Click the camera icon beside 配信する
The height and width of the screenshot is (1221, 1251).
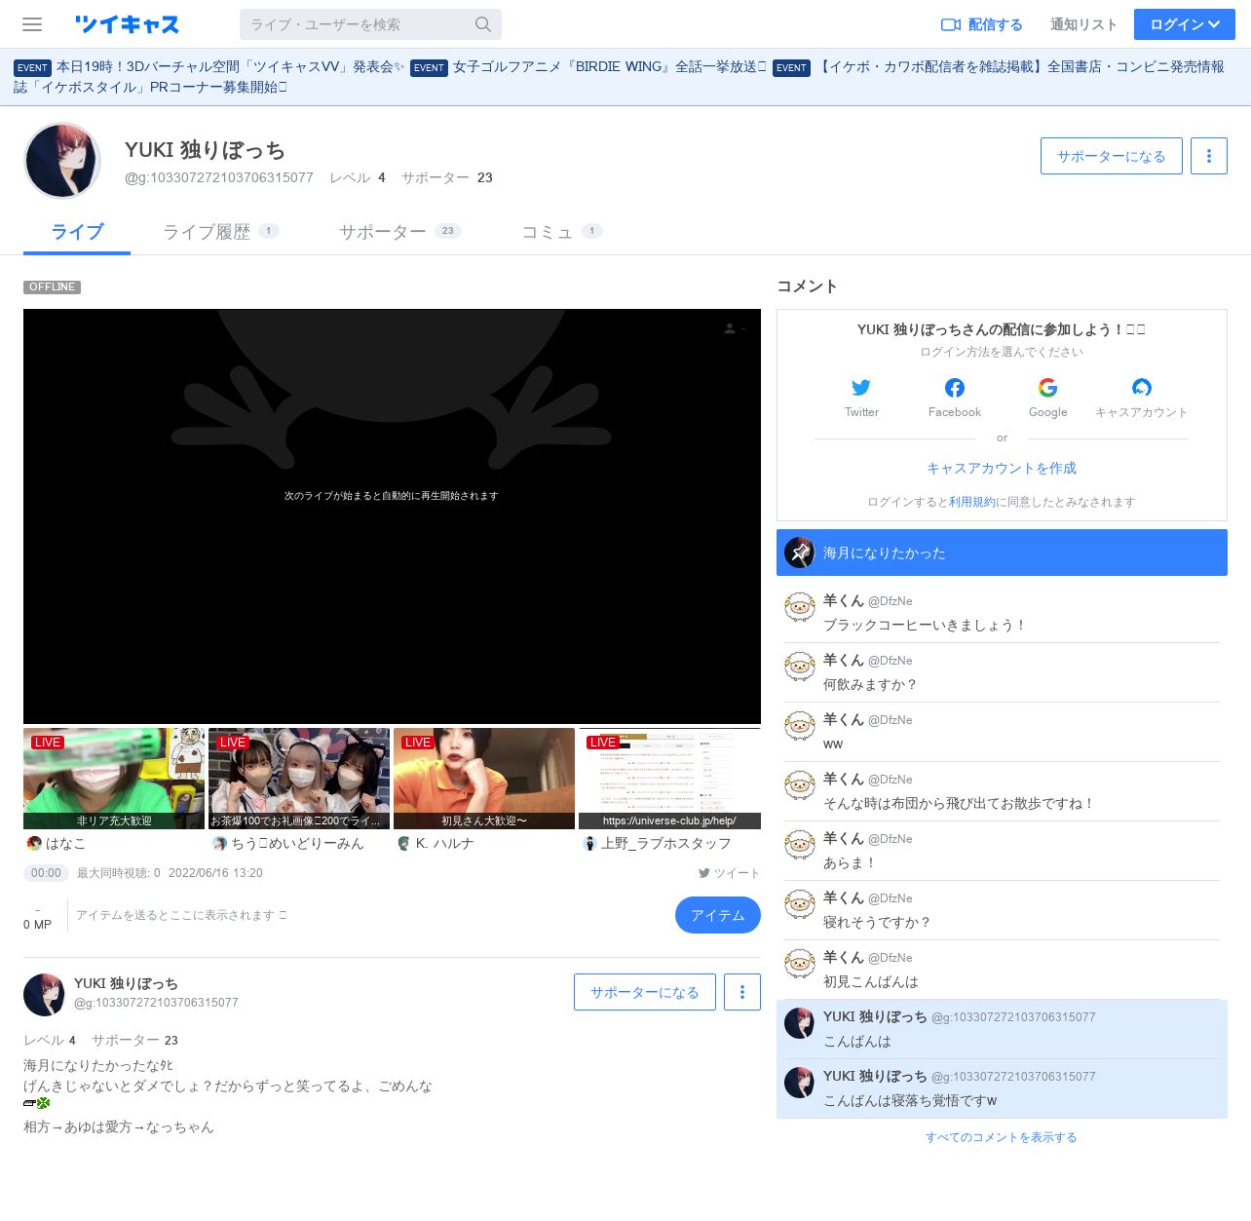951,24
